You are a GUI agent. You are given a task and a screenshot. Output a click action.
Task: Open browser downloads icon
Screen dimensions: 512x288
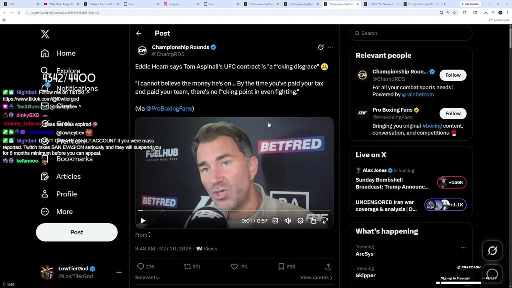point(486,12)
